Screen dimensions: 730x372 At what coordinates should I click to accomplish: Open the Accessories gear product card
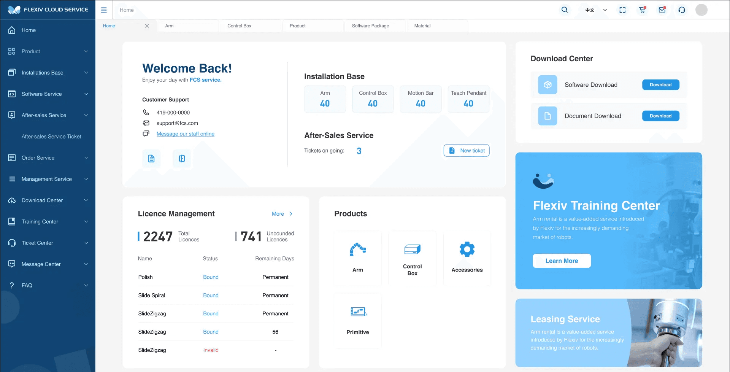point(467,258)
